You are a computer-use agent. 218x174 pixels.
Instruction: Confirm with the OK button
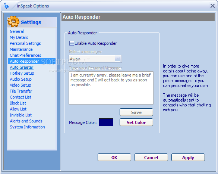pos(114,158)
